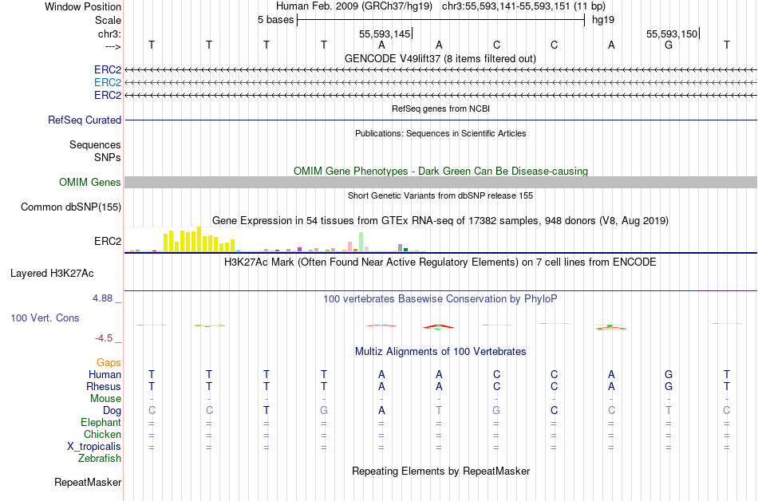Open Multiz Alignments of 100 Vertebrates title
This screenshot has width=758, height=501.
pos(440,352)
